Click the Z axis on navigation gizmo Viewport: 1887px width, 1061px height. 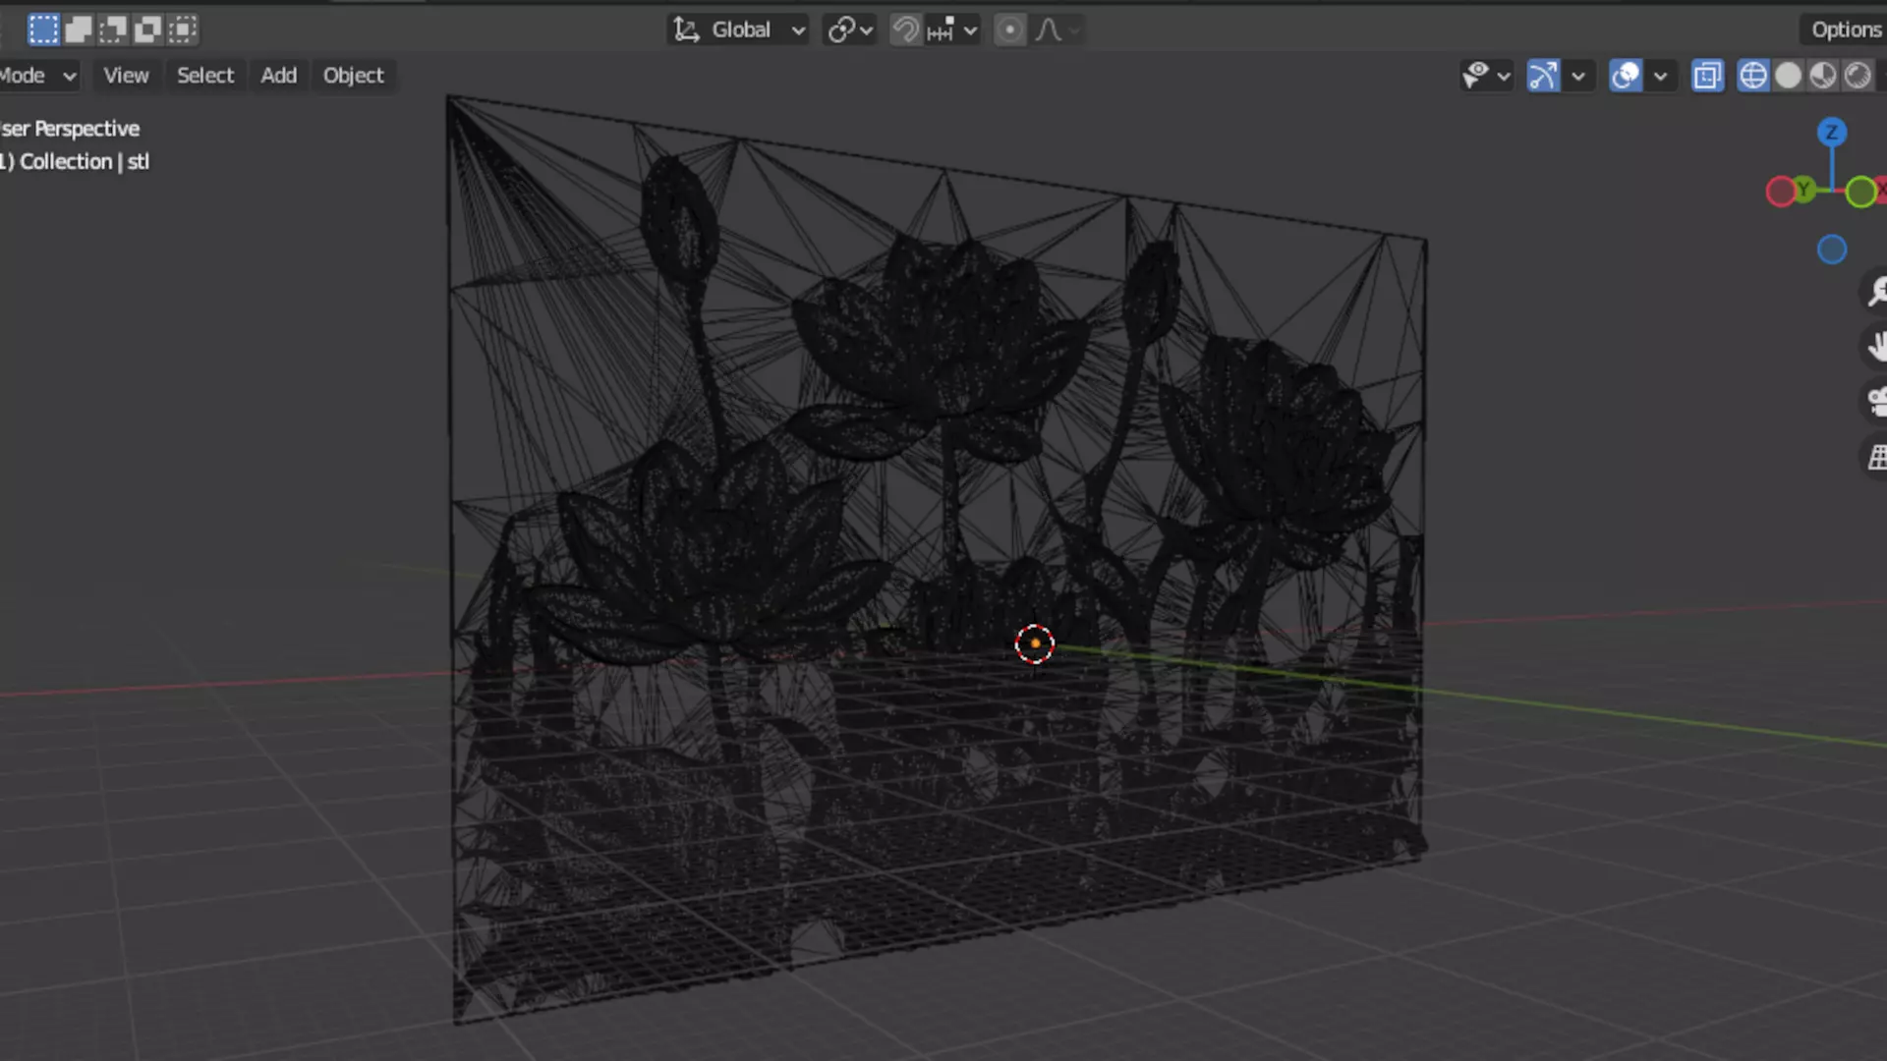tap(1831, 132)
